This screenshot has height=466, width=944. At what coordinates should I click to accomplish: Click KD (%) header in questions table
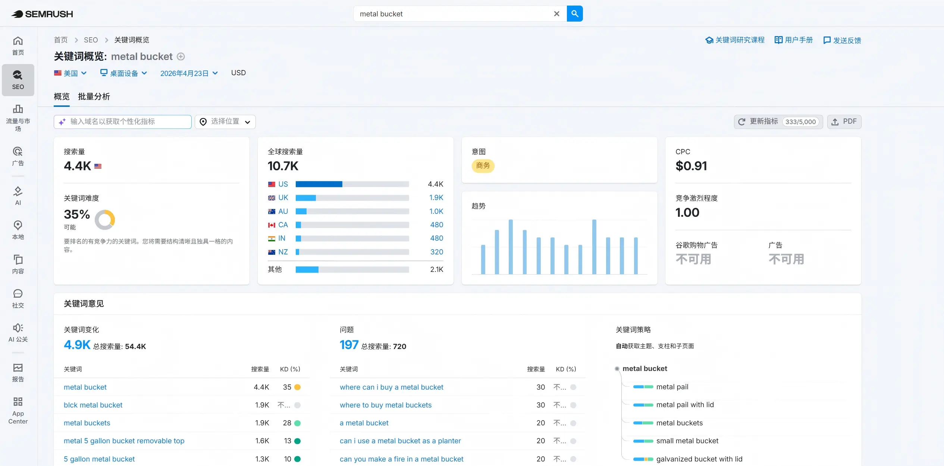566,369
